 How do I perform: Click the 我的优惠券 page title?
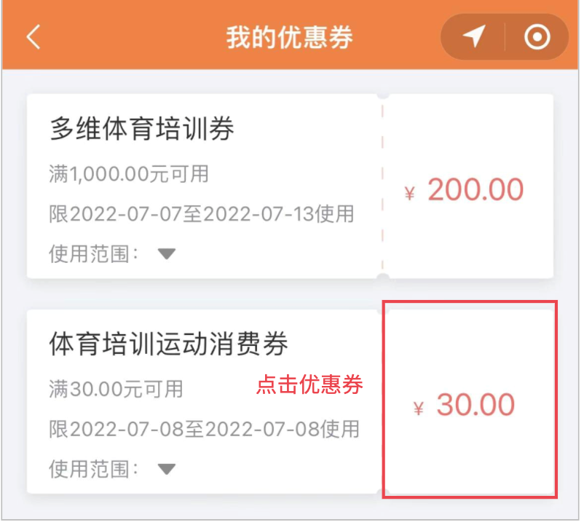pyautogui.click(x=289, y=37)
